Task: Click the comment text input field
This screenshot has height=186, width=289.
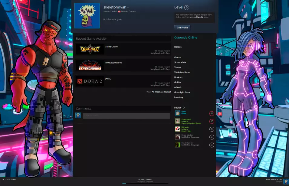Action: tap(126, 116)
